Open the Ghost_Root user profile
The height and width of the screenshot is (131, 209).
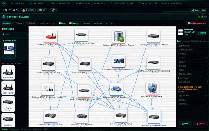(199, 10)
